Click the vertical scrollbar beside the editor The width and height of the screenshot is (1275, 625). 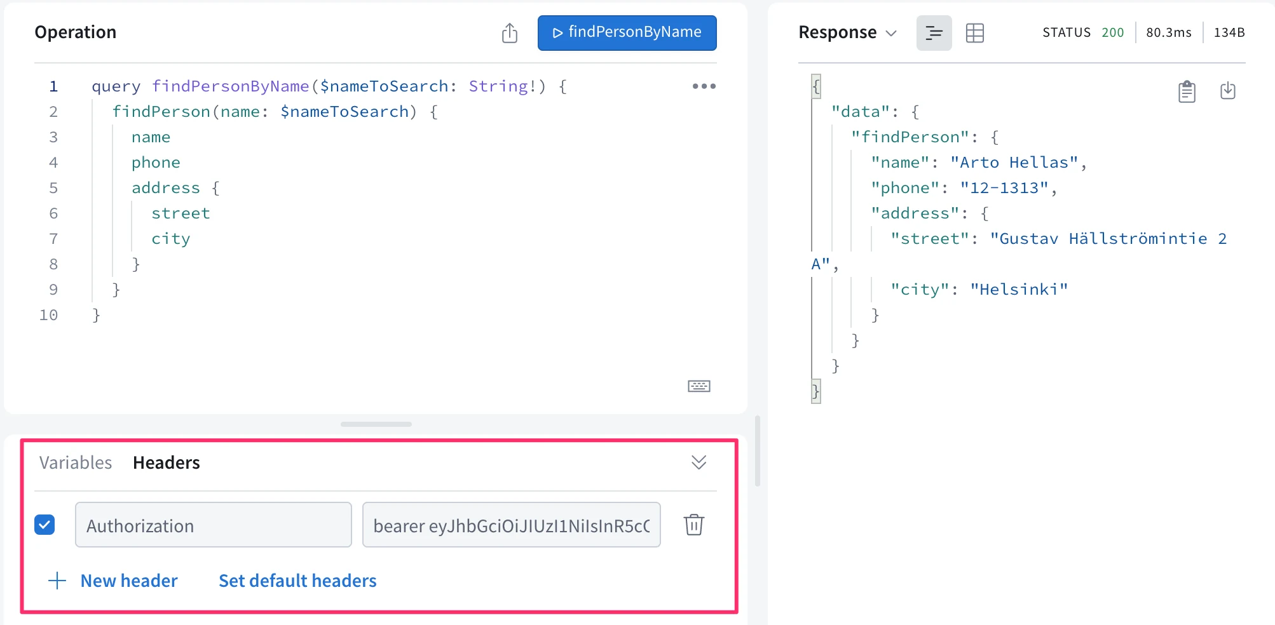click(x=758, y=451)
